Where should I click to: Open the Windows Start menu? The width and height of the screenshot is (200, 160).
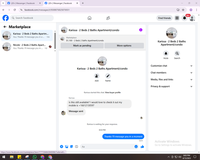[4, 157]
